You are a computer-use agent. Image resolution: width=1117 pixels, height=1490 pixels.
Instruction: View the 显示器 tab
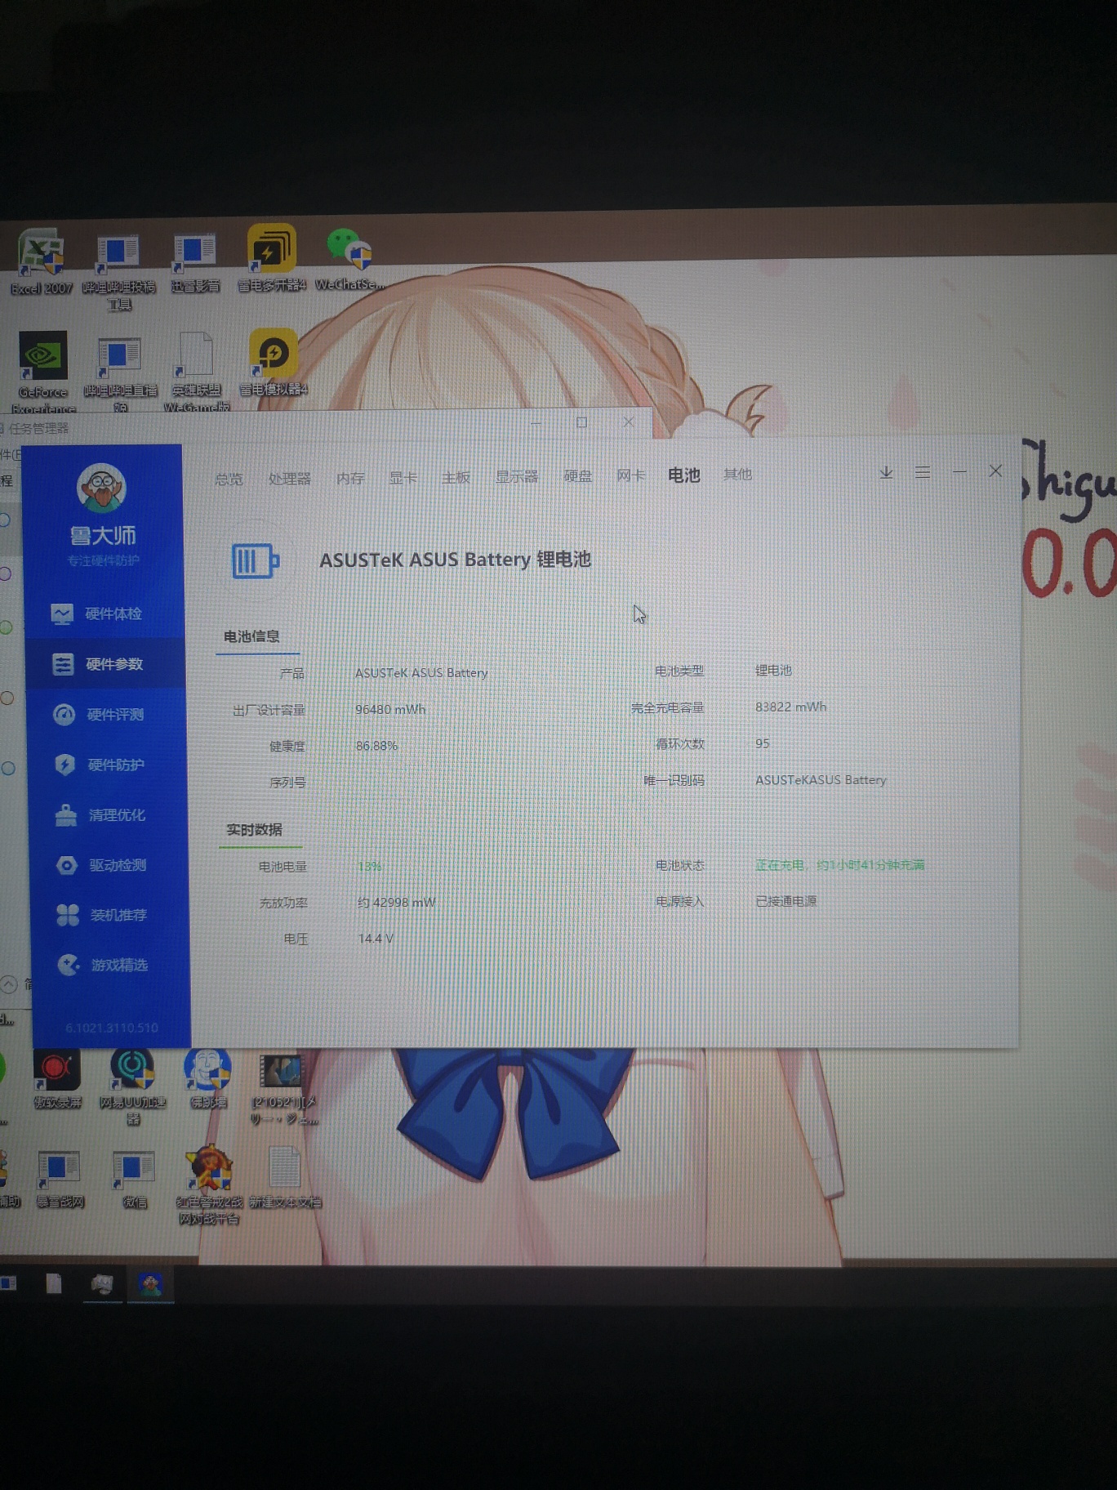(x=517, y=476)
